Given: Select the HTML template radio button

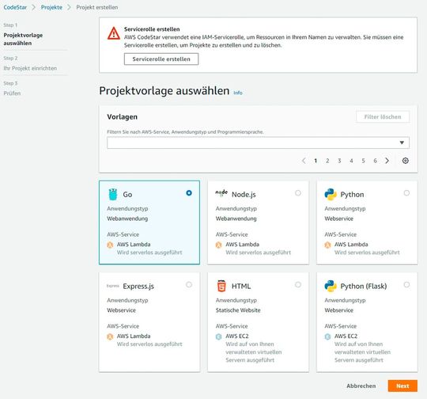Looking at the screenshot, I should [x=298, y=284].
